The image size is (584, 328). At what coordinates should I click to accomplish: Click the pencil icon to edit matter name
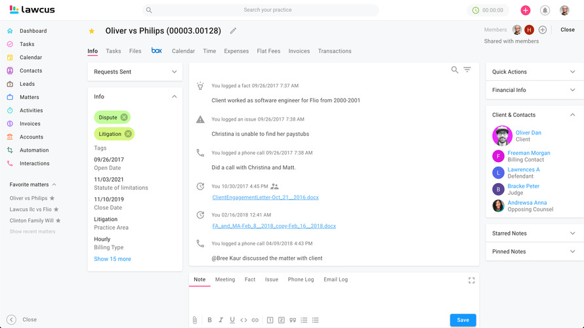(x=233, y=31)
